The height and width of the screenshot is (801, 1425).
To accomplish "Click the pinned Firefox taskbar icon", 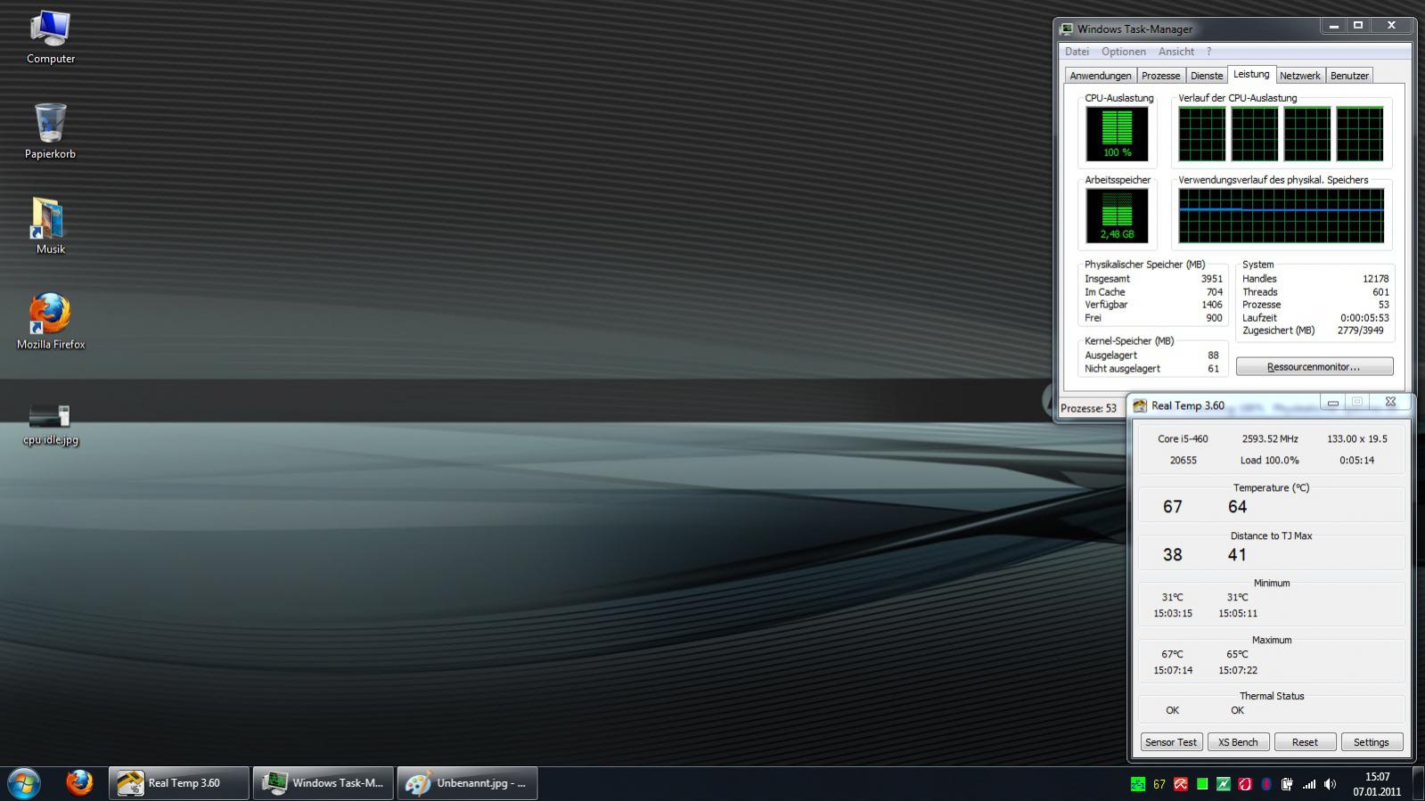I will (x=79, y=783).
